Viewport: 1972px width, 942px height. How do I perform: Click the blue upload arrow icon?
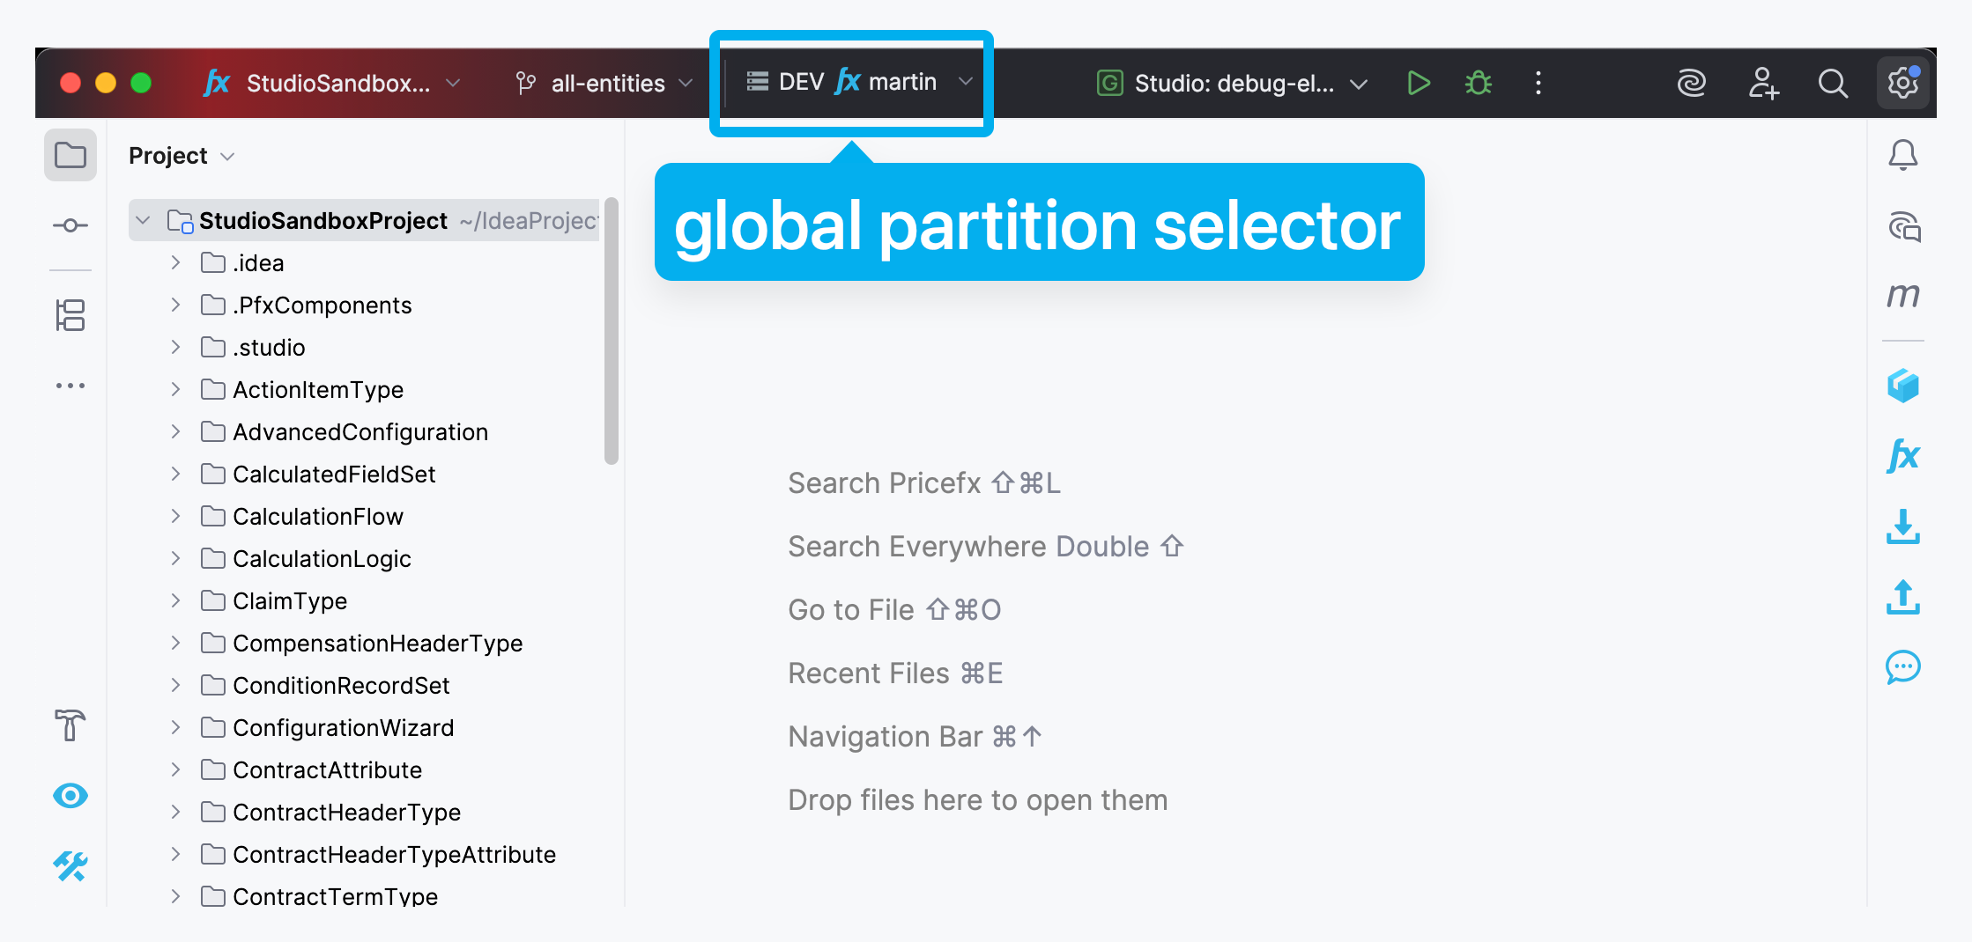click(x=1902, y=597)
